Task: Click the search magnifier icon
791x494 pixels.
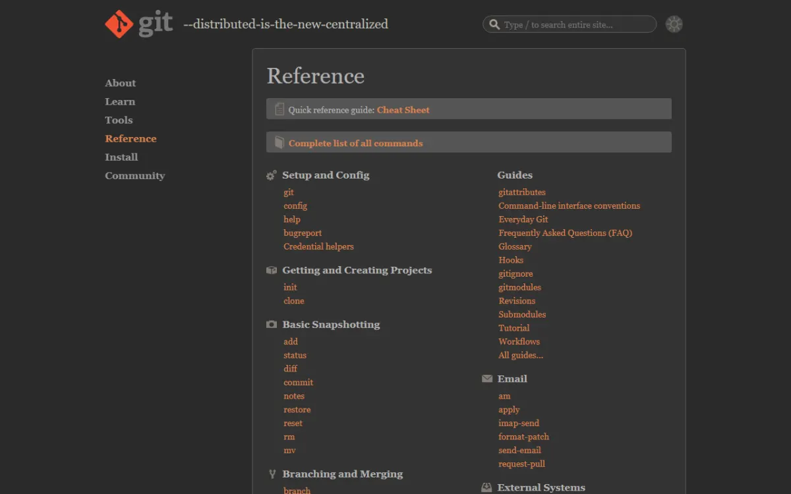Action: click(x=494, y=24)
